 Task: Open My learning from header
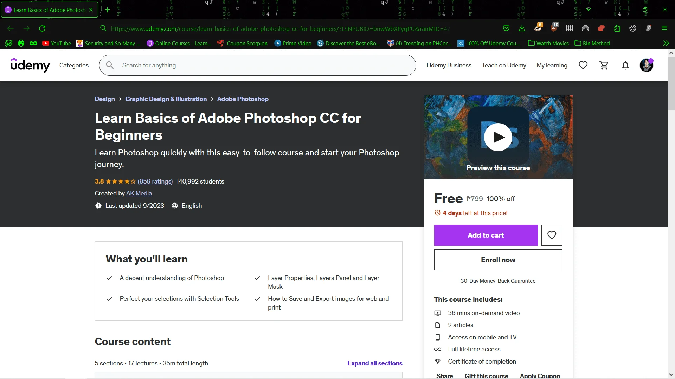pos(552,65)
